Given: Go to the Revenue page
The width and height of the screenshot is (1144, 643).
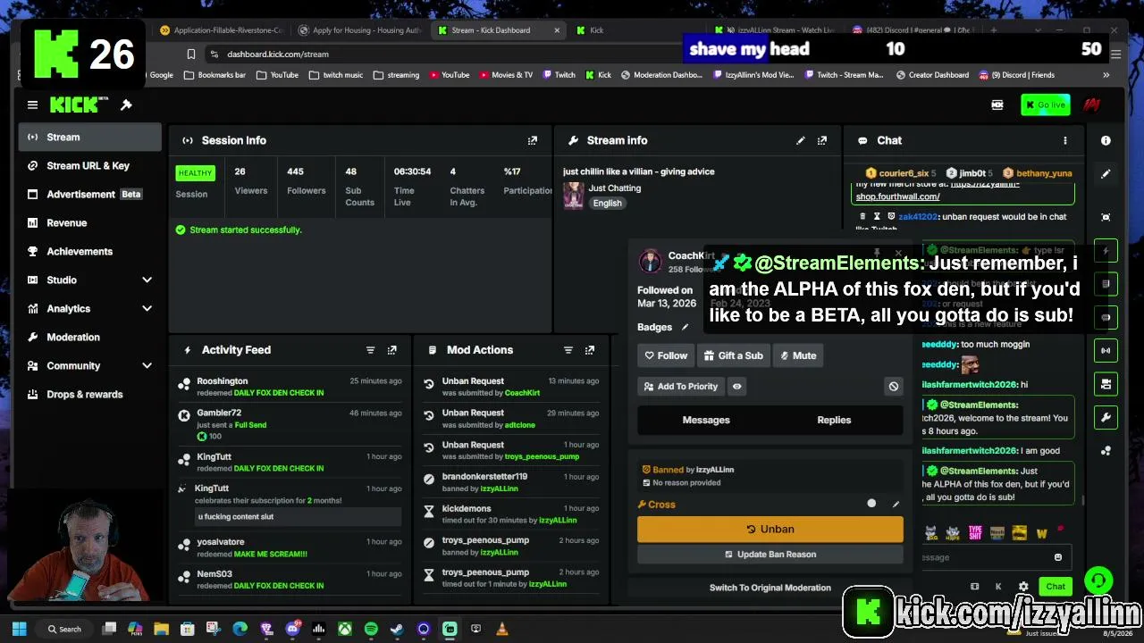Looking at the screenshot, I should click(89, 222).
